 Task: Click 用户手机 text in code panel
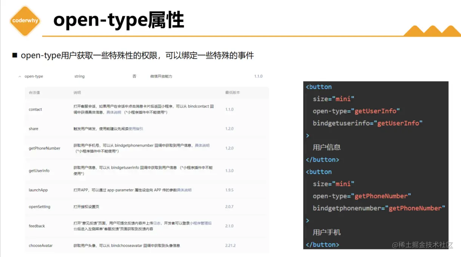click(x=327, y=233)
